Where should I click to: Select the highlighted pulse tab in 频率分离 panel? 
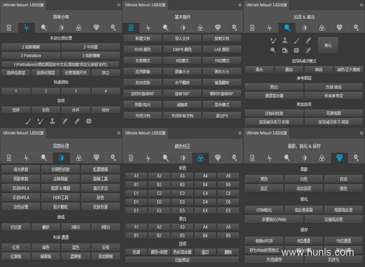click(x=26, y=28)
